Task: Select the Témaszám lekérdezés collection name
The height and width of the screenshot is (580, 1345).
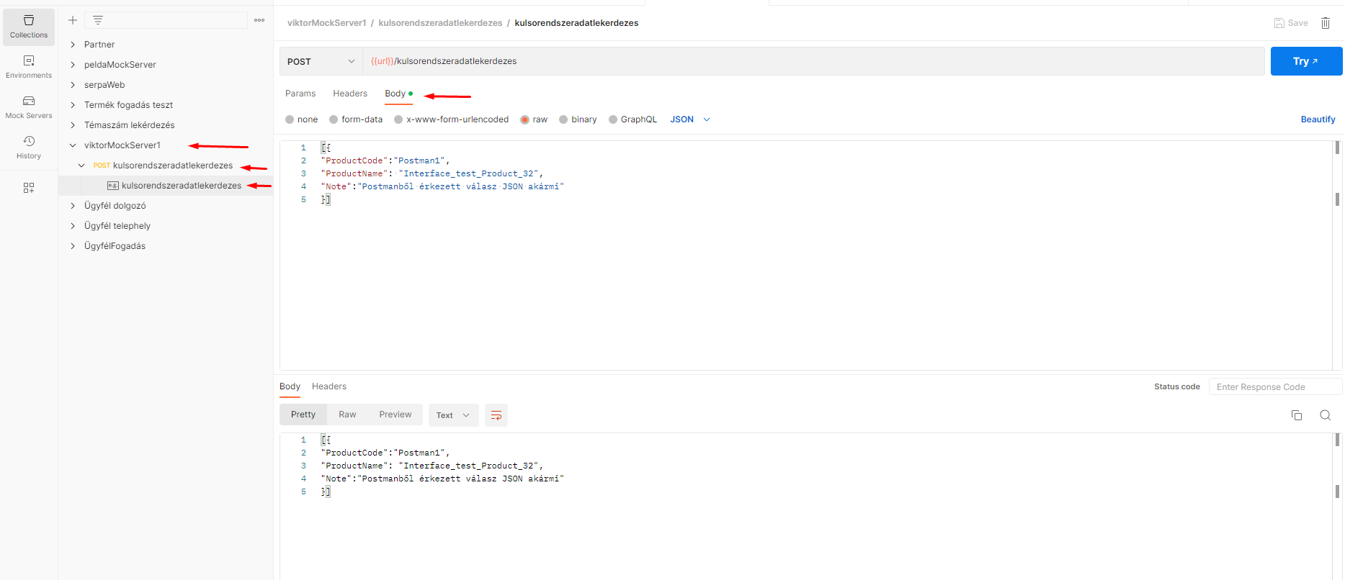Action: point(130,125)
